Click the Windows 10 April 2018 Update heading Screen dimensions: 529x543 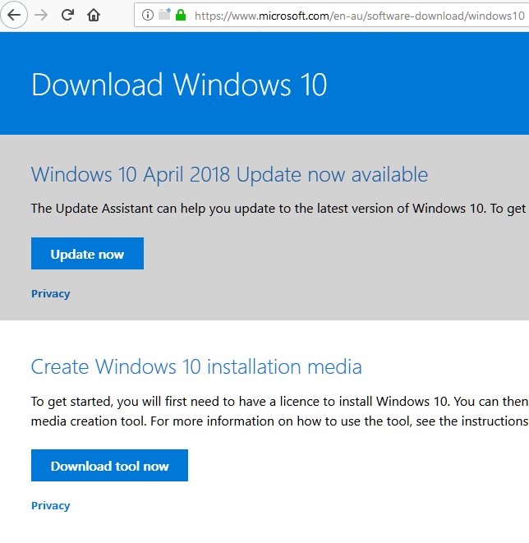(229, 174)
